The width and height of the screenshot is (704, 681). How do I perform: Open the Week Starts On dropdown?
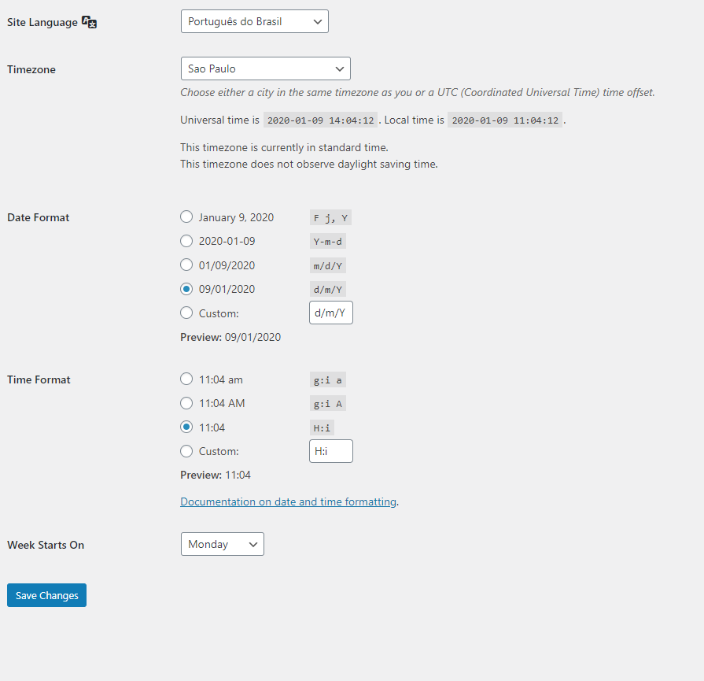click(x=222, y=544)
